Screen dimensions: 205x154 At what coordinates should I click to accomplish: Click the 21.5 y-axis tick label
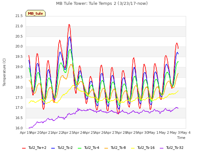[19, 16]
